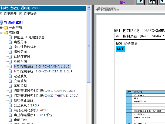This screenshot has height=124, width=165.
Task: Select MFI 控制系统 G4FC-GAMMA 1.6L entry
Action: click(42, 66)
